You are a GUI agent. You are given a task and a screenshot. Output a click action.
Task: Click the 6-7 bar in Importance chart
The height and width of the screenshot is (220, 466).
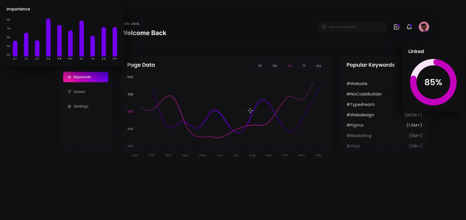[81, 38]
